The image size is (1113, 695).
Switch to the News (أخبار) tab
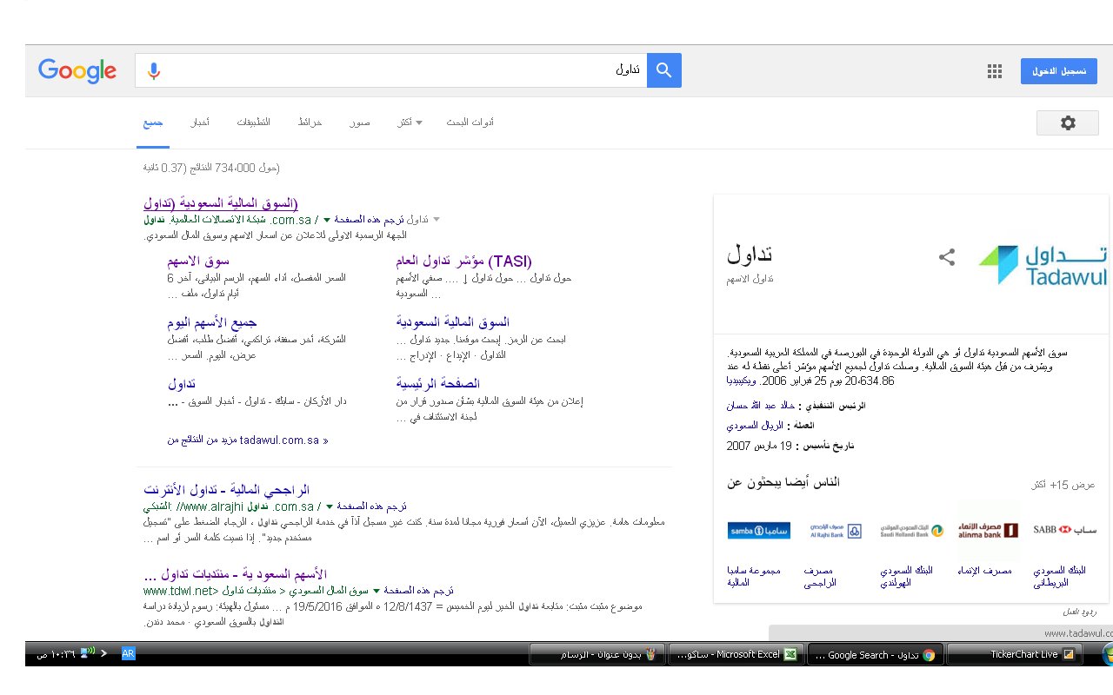200,122
